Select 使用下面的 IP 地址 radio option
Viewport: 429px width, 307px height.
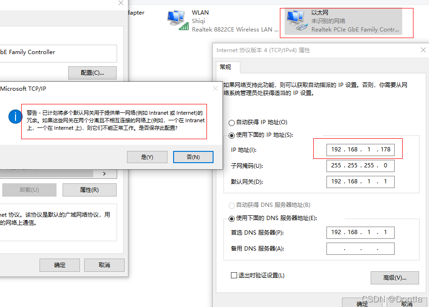[x=231, y=135]
